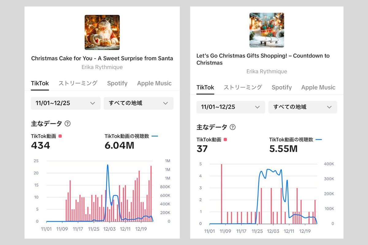The image size is (368, 245).
Task: Expand the region dropdown on the right panel
Action: [303, 107]
